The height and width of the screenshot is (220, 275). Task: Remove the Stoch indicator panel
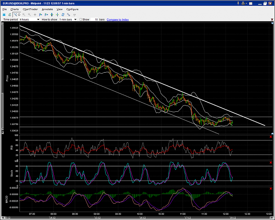(x=271, y=163)
